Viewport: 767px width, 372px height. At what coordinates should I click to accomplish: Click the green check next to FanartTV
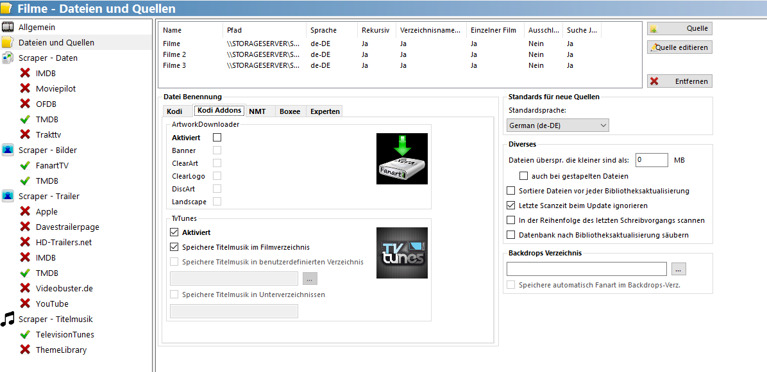[24, 165]
